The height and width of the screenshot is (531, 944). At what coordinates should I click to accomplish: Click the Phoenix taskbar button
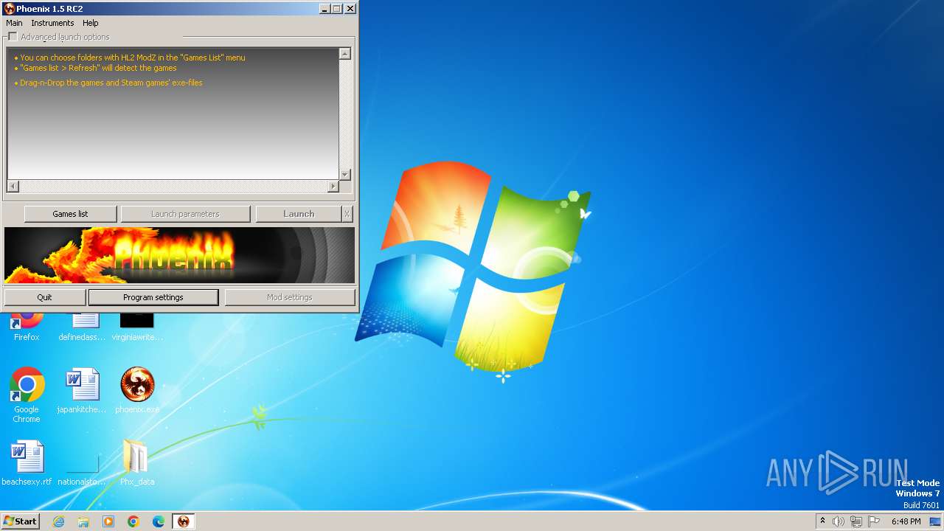[184, 521]
